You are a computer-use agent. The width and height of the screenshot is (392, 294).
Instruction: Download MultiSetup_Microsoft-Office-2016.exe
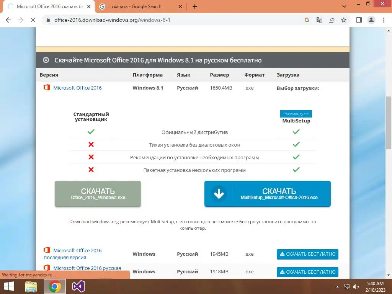[268, 194]
